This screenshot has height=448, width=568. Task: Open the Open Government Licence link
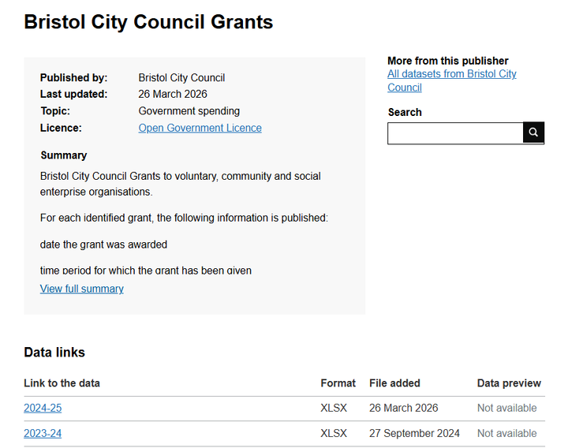tap(200, 128)
